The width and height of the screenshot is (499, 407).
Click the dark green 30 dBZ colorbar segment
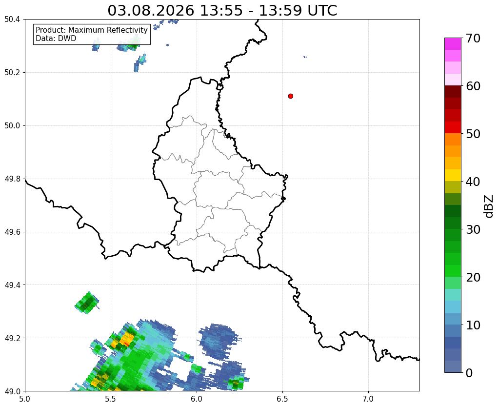[x=453, y=223]
